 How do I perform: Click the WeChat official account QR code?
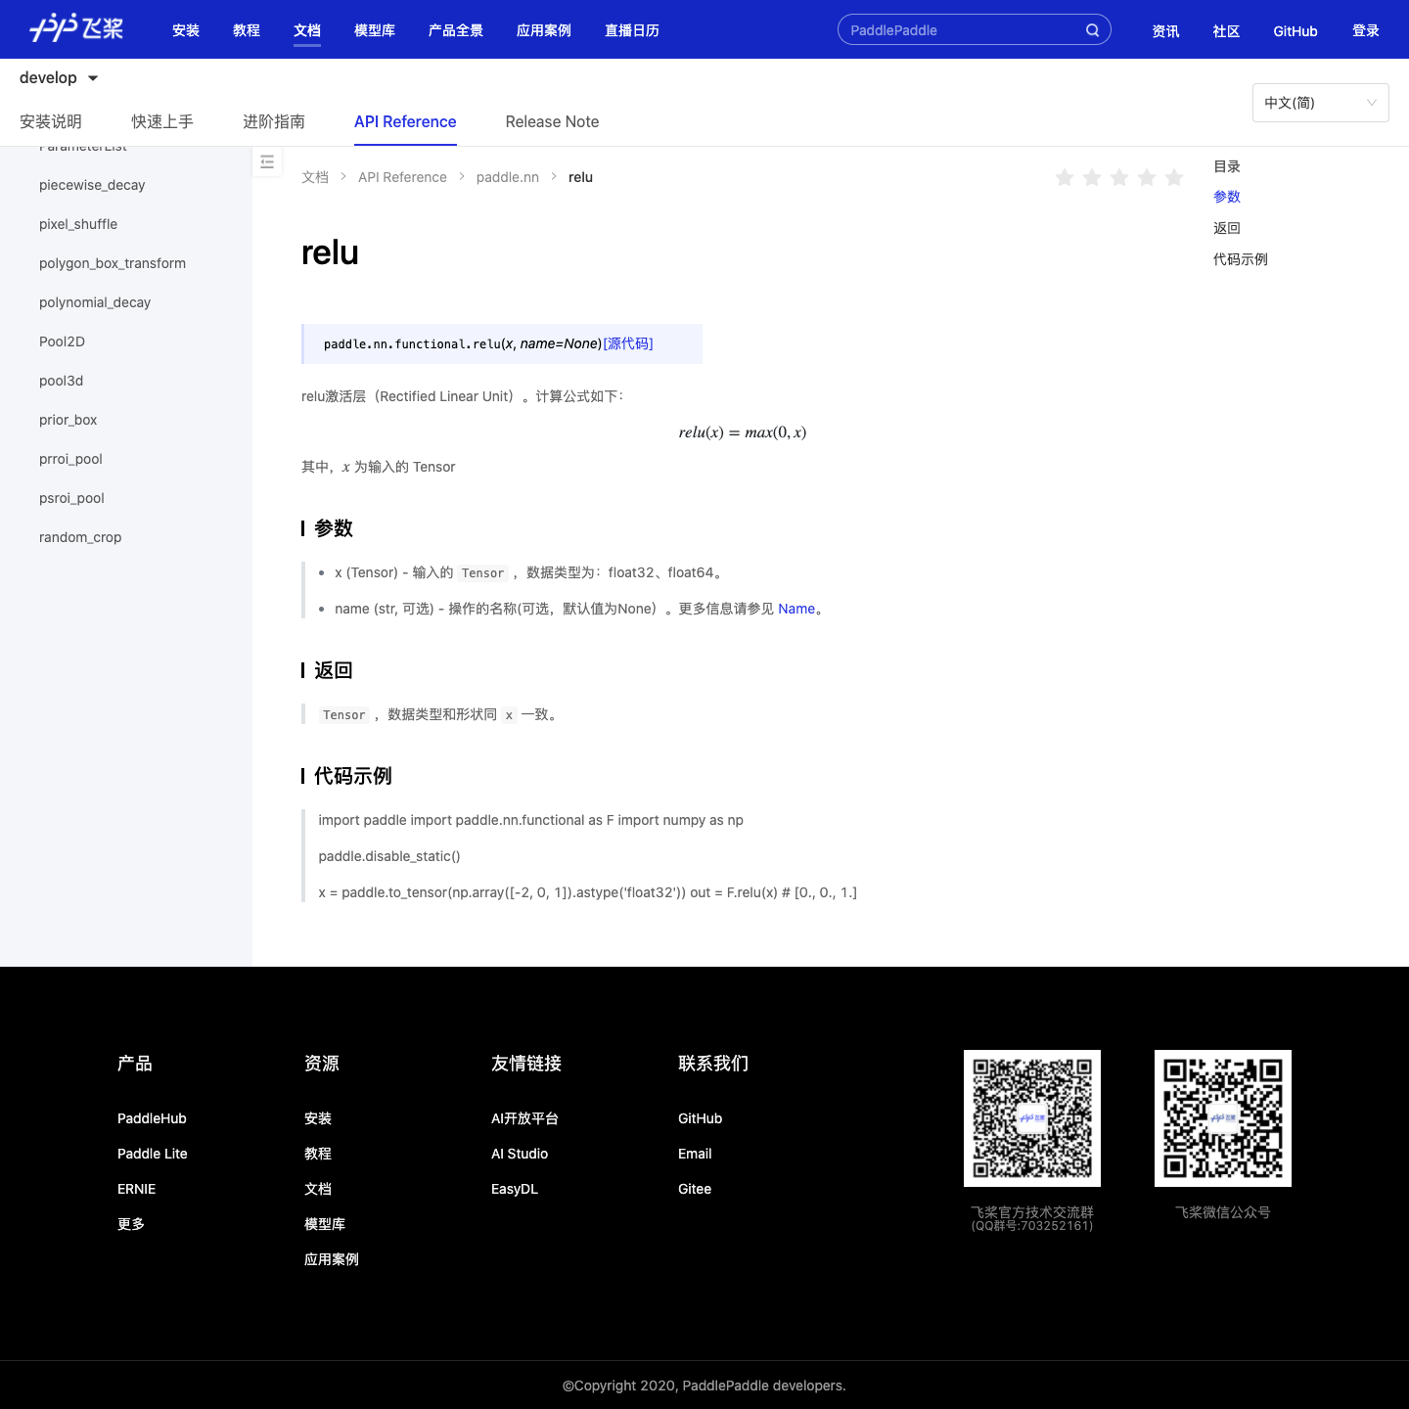click(1223, 1118)
